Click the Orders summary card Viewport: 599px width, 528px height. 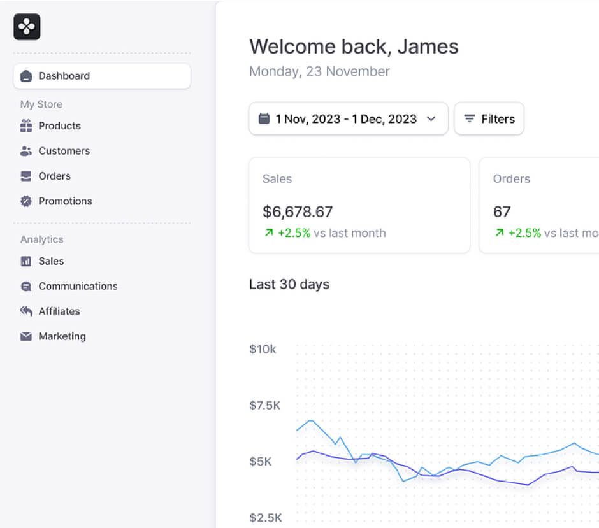539,205
